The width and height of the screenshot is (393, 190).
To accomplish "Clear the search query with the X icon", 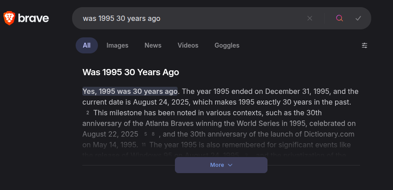I will point(310,18).
